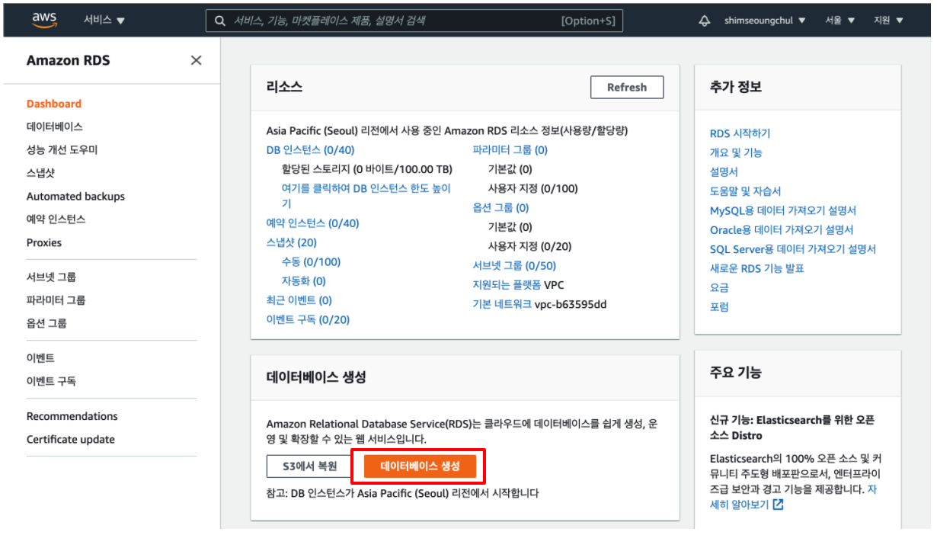Viewport: 937px width, 535px height.
Task: Open 서브넷 그룹 in the sidebar
Action: [x=52, y=277]
